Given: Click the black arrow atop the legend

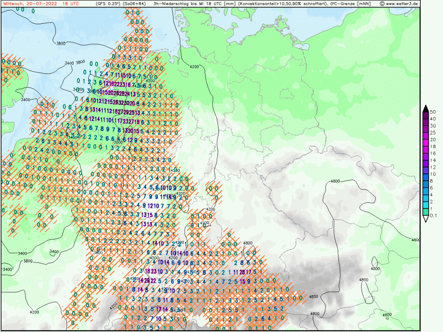Looking at the screenshot, I should coord(426,108).
